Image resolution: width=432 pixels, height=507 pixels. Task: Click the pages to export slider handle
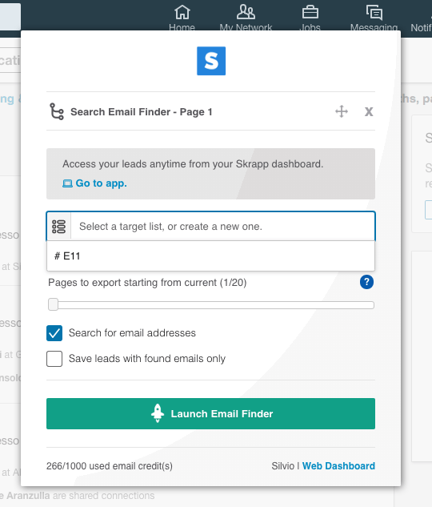pyautogui.click(x=53, y=304)
